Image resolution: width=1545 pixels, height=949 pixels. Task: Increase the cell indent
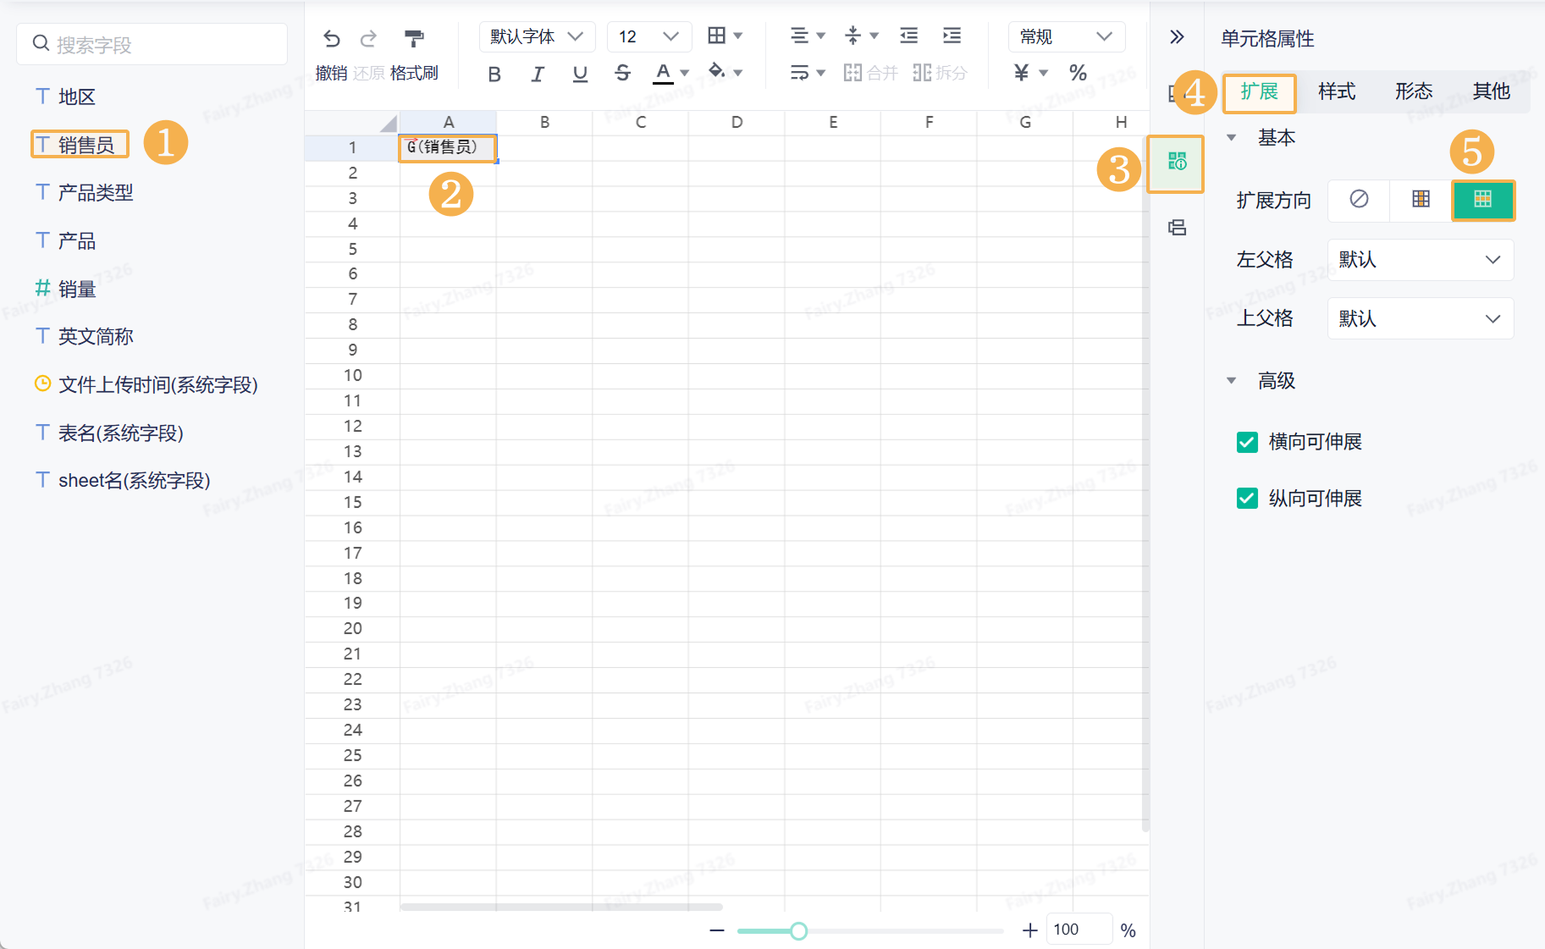[952, 36]
